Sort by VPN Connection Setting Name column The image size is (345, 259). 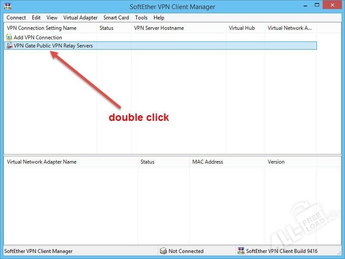[x=41, y=28]
